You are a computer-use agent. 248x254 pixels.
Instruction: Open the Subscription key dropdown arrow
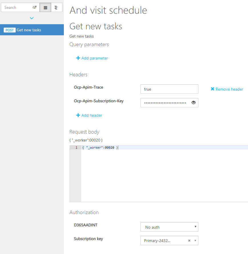pos(195,241)
